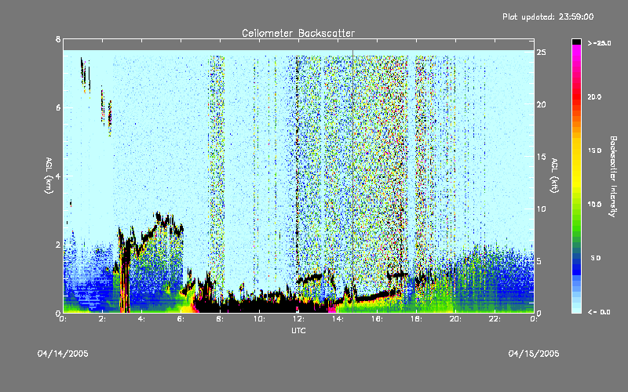Click the "6" tick on the km axis
This screenshot has height=392, width=628.
[x=58, y=107]
